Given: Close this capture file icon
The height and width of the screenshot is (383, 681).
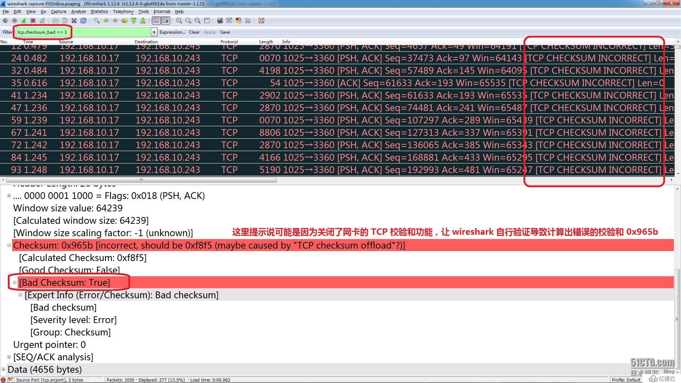Looking at the screenshot, I should pos(74,21).
